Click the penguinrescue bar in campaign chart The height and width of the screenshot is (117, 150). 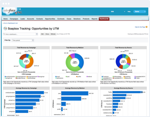tap(24, 108)
